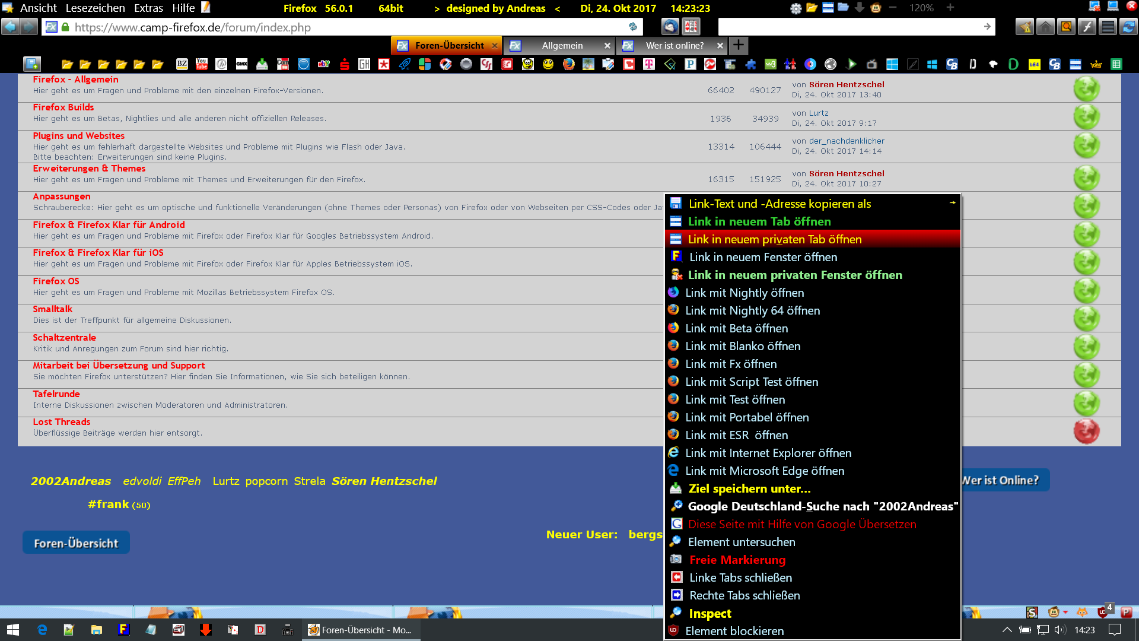Click the home button in navigation toolbar
The height and width of the screenshot is (641, 1139).
pyautogui.click(x=1045, y=27)
